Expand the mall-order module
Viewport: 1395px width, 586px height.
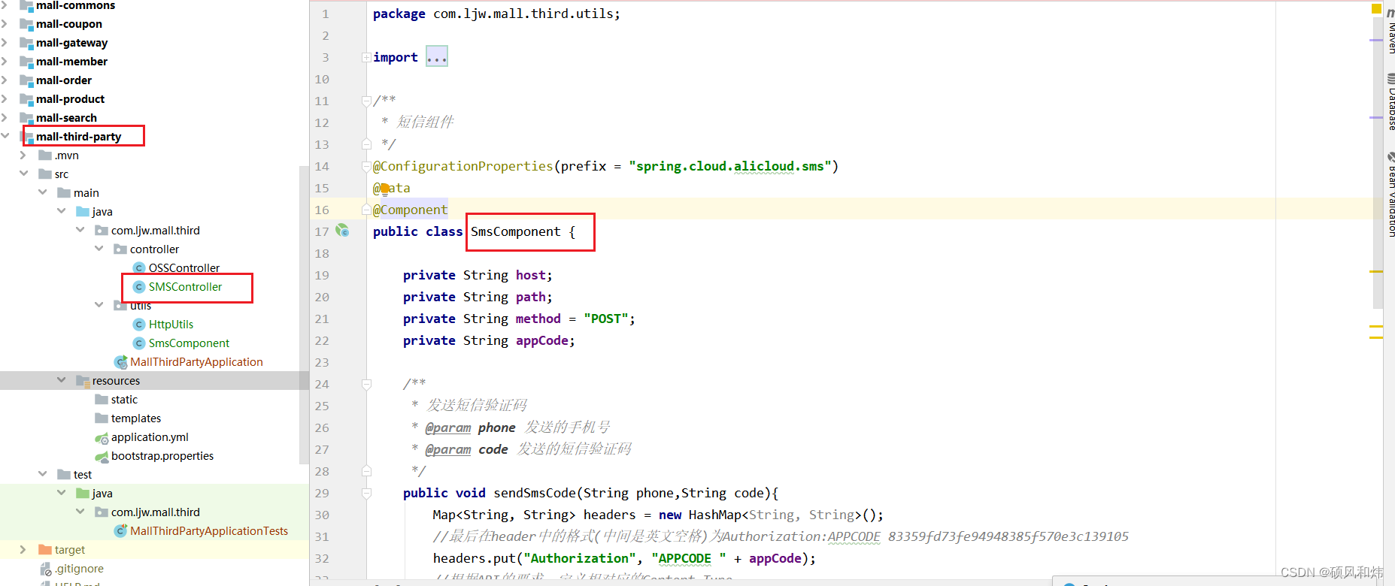coord(5,80)
